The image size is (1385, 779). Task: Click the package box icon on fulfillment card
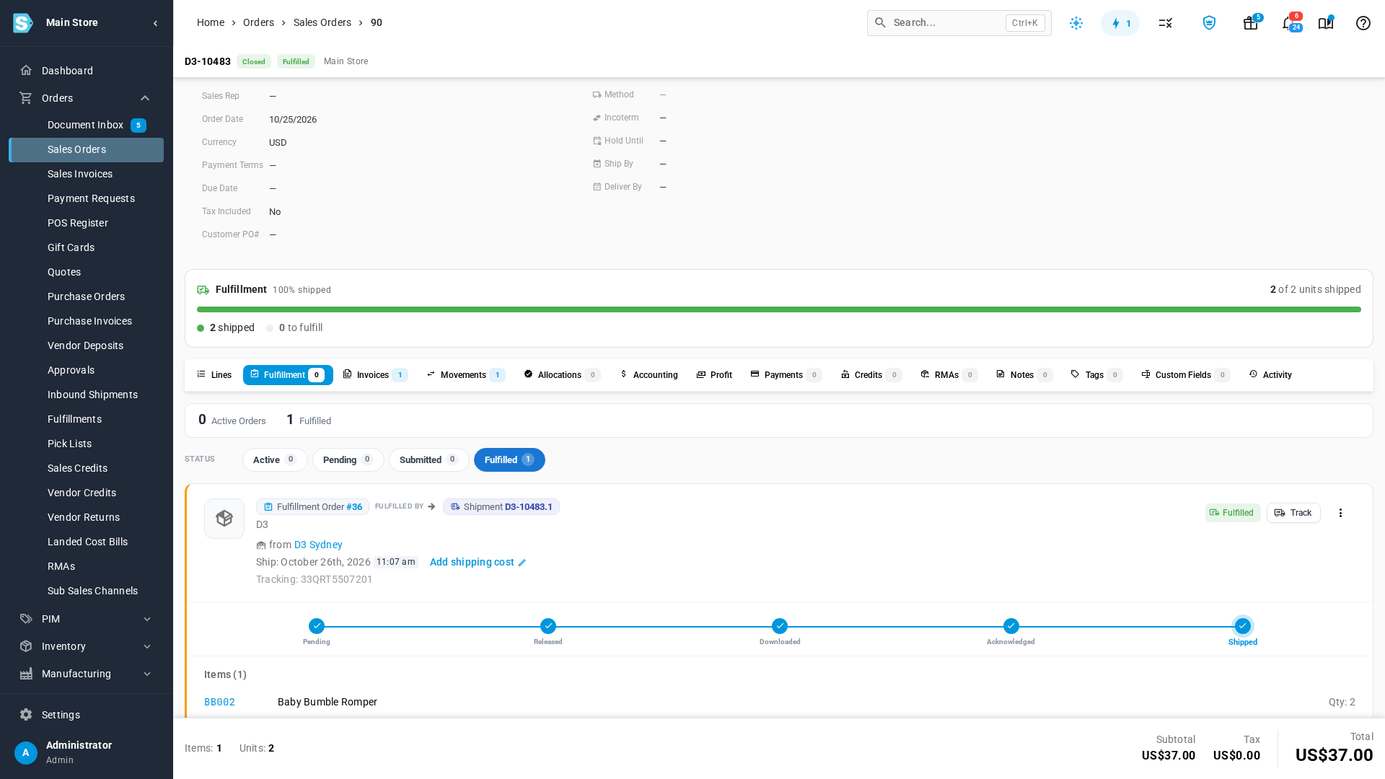pos(224,519)
